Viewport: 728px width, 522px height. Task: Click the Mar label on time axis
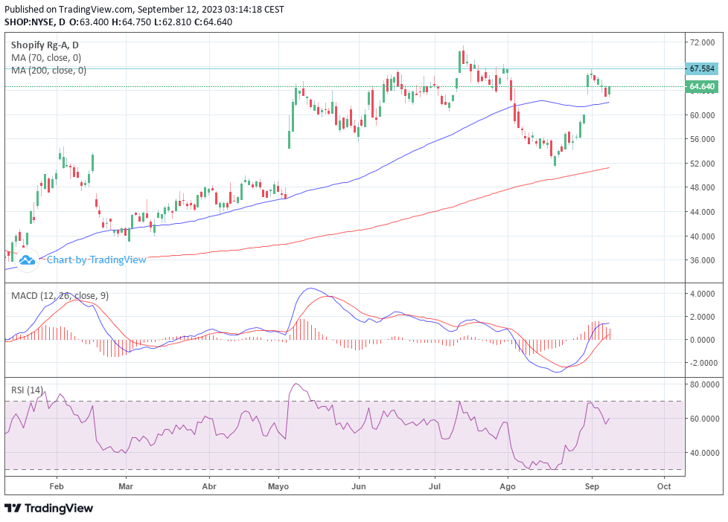click(126, 486)
